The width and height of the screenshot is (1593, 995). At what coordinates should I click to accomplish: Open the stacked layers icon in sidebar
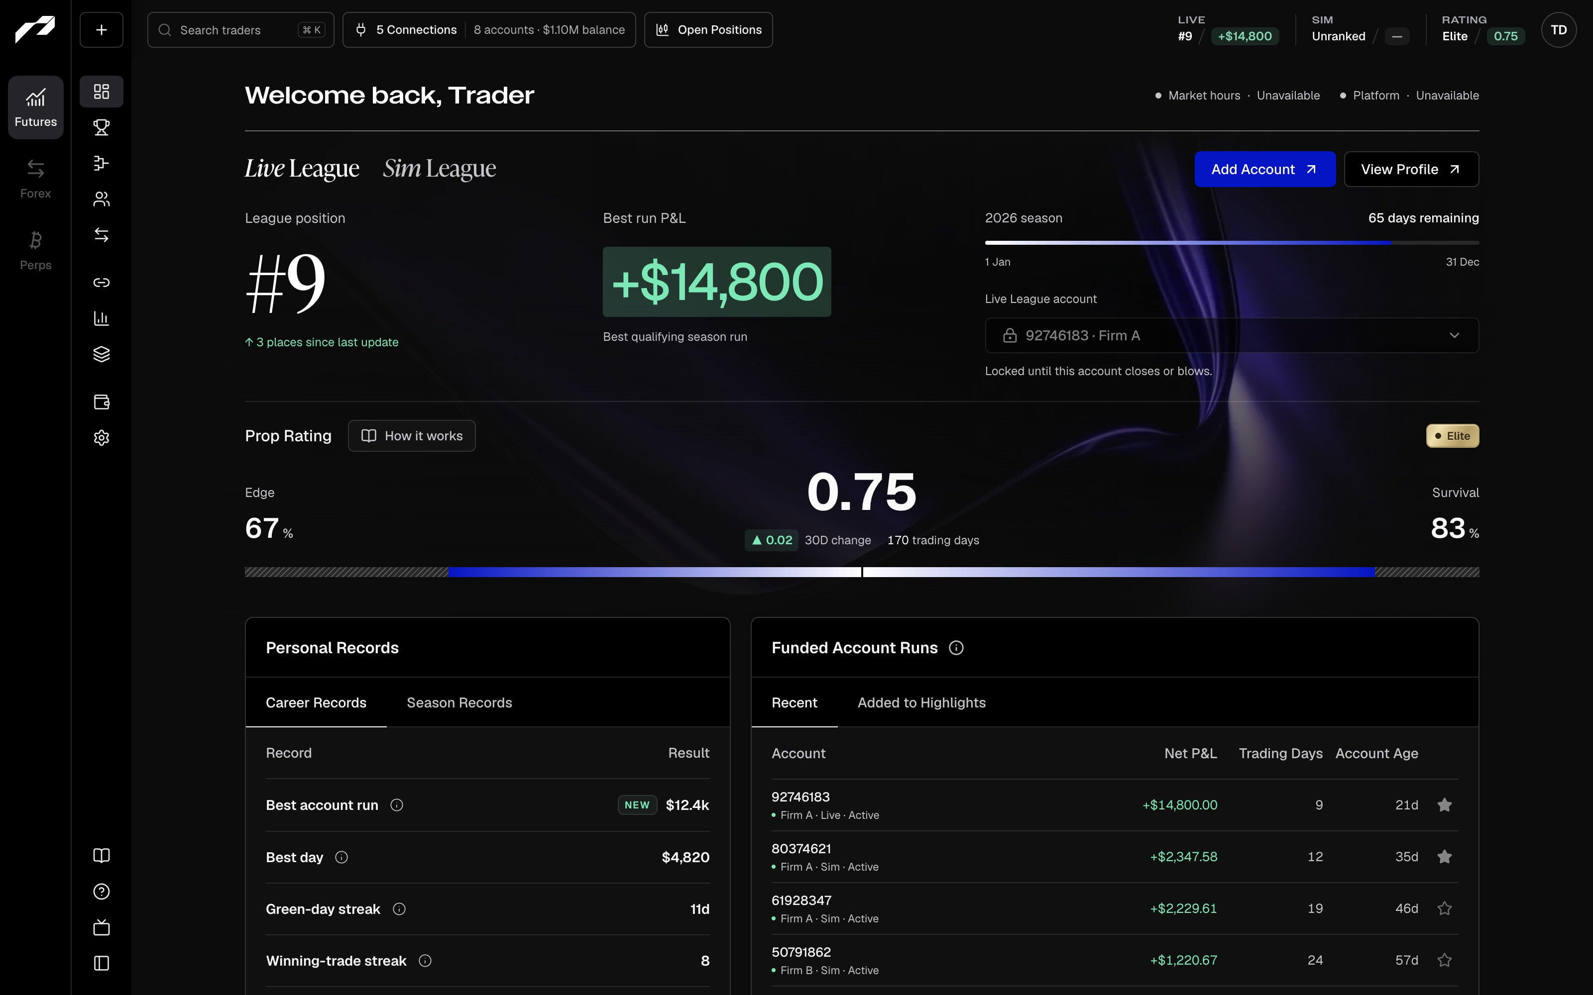pos(102,354)
